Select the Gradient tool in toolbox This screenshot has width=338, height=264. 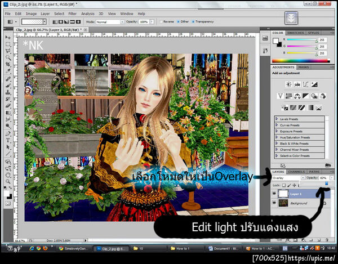tap(8, 113)
